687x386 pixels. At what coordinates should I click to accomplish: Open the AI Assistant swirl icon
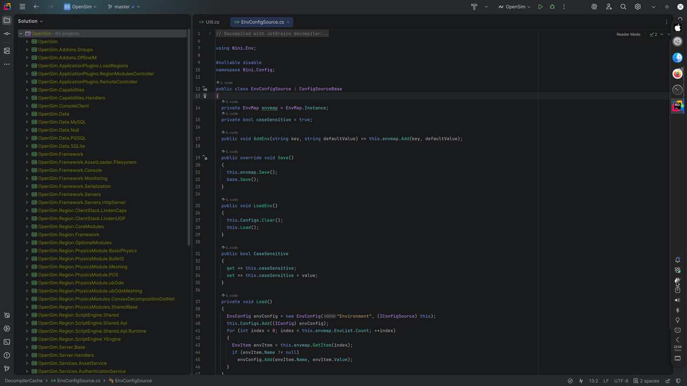595,7
